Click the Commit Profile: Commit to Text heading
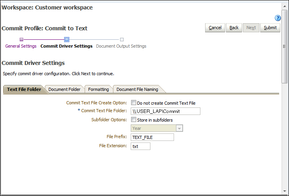289x196 pixels. pyautogui.click(x=44, y=28)
